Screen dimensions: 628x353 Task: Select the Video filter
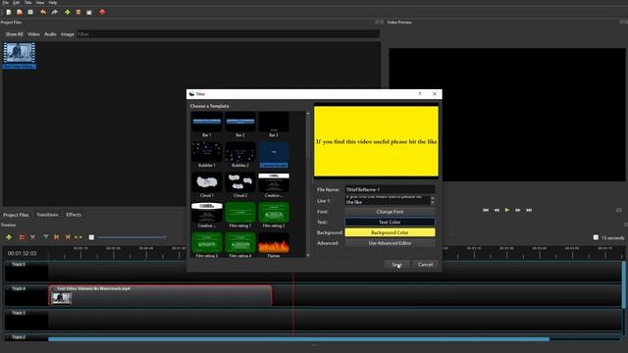pos(33,34)
